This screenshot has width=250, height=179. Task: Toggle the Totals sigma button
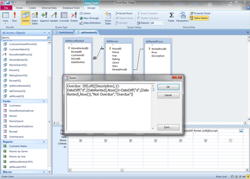171,17
